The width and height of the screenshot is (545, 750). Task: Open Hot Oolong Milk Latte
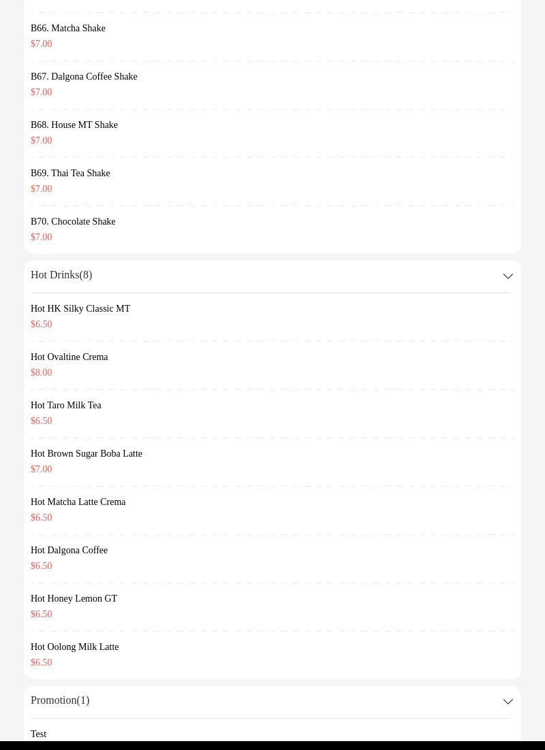coord(272,655)
